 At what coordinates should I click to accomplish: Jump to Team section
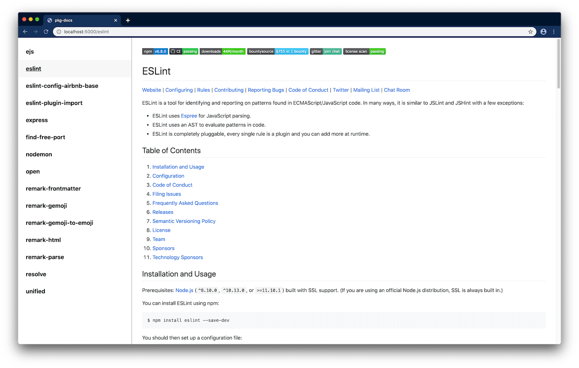pyautogui.click(x=159, y=239)
